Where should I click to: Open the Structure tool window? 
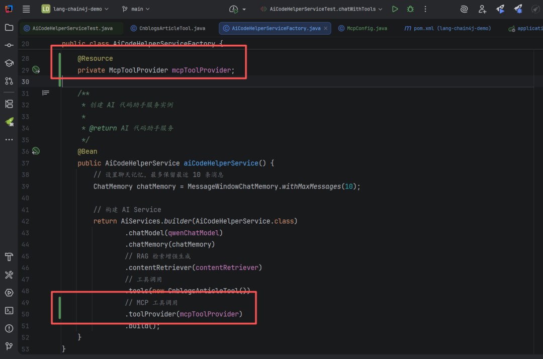tap(9, 104)
